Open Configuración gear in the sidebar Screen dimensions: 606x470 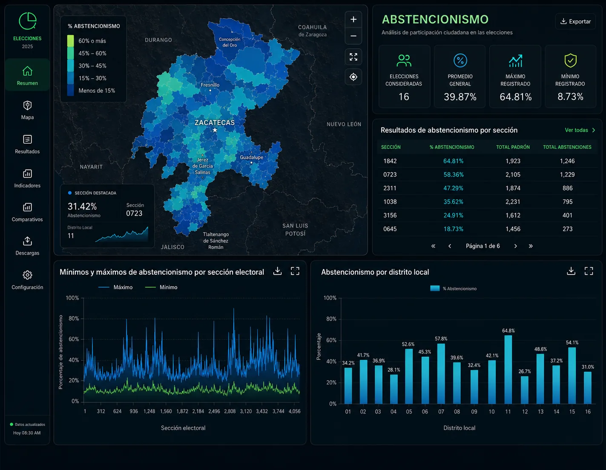tap(27, 280)
